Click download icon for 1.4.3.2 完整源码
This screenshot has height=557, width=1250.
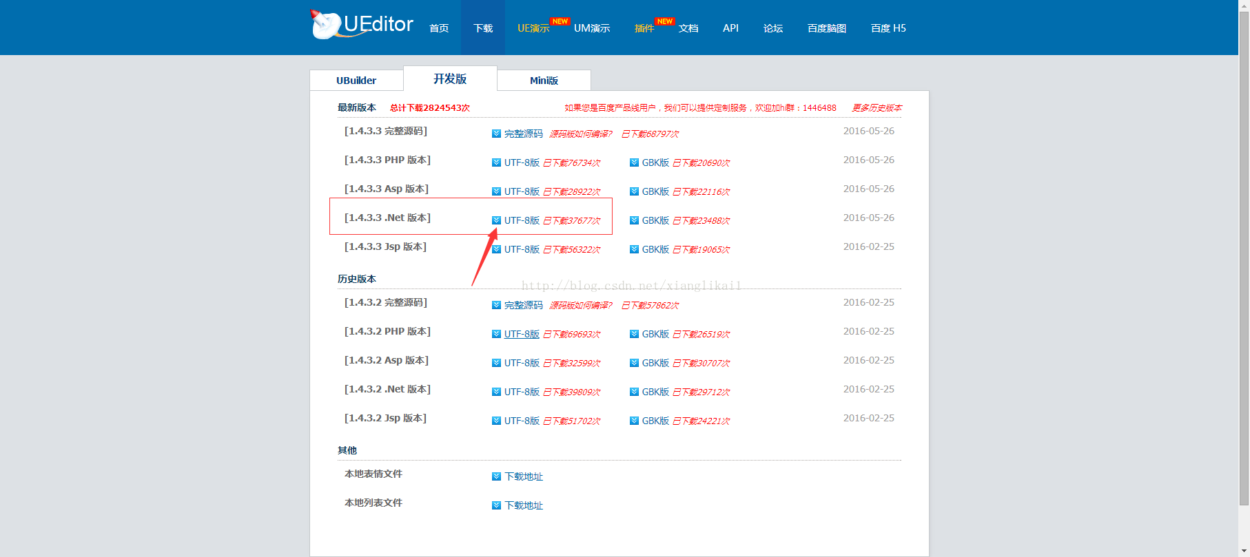click(x=496, y=305)
